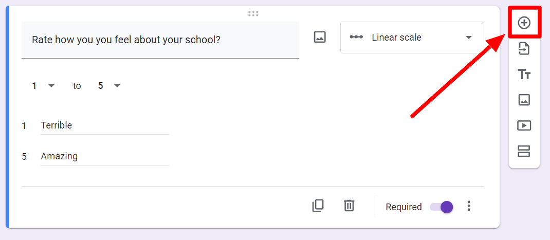Open the Linear scale question type dropdown
The image size is (550, 240).
(412, 38)
